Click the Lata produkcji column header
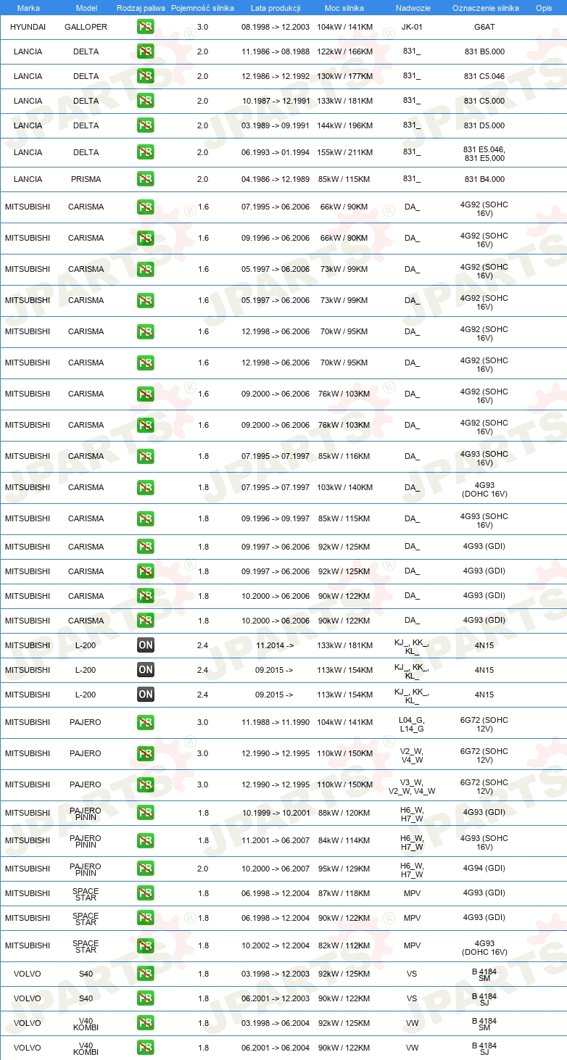This screenshot has width=567, height=1060. click(x=276, y=8)
